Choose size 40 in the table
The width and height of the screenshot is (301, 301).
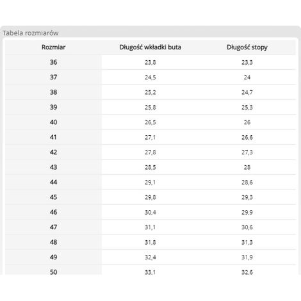[x=53, y=122]
